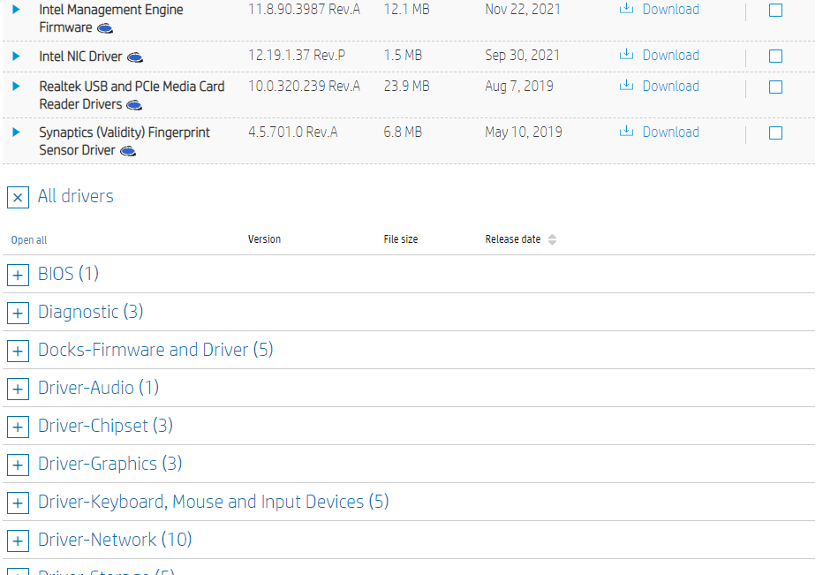The width and height of the screenshot is (823, 575).
Task: Expand Driver-Keyboard, Mouse and Input Devices plus box
Action: [18, 503]
